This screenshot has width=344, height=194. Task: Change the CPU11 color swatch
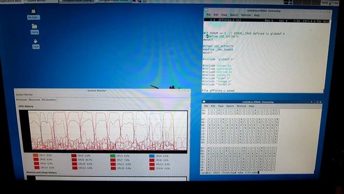(x=113, y=164)
